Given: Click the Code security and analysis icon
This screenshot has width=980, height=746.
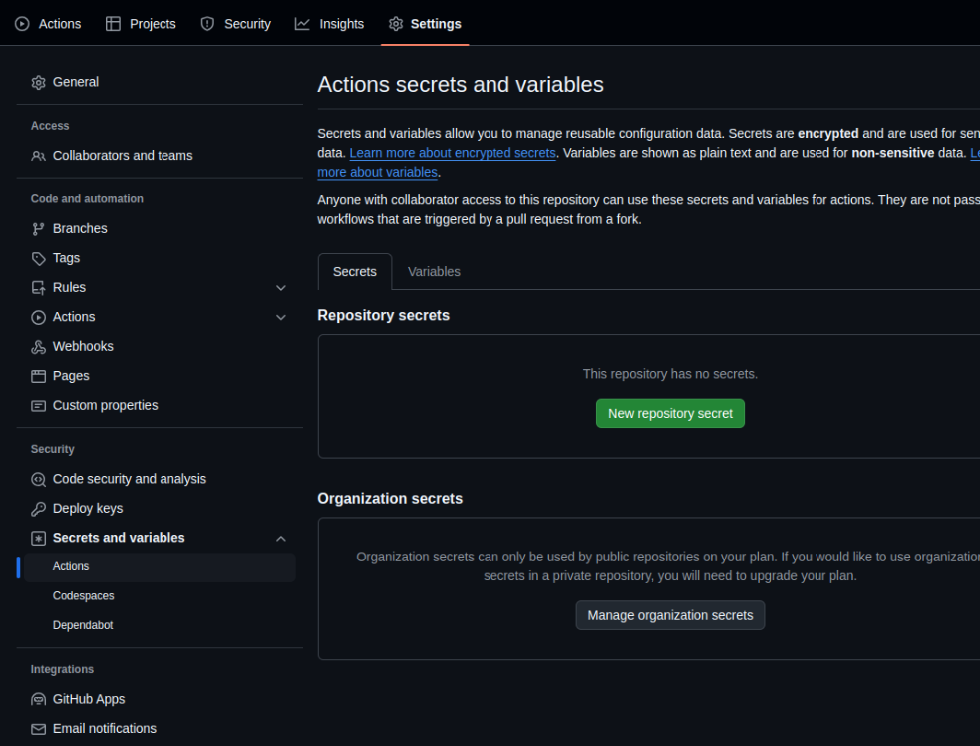Looking at the screenshot, I should coord(38,479).
